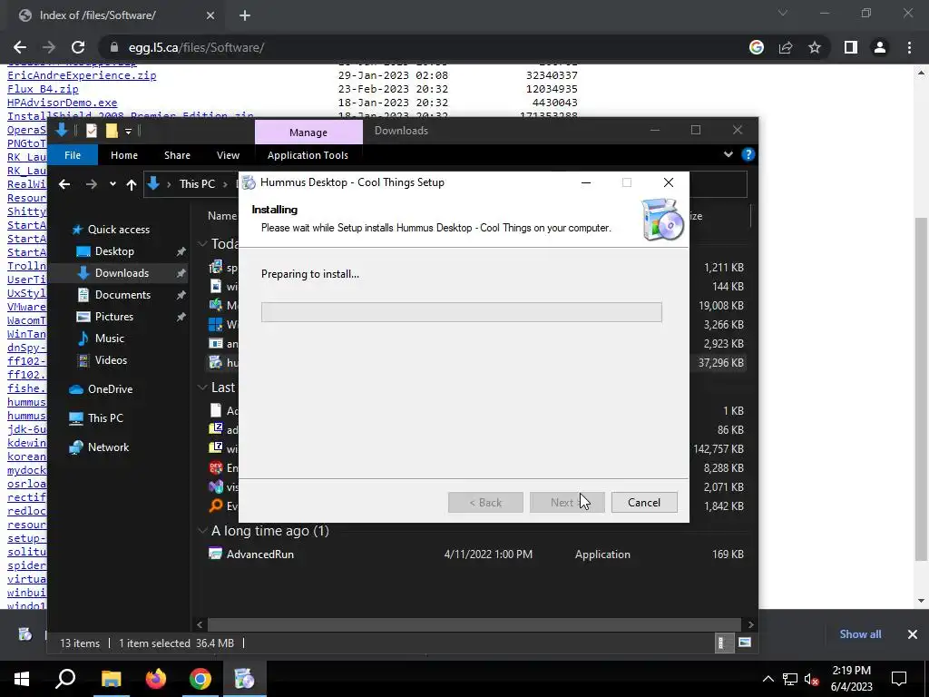Image resolution: width=929 pixels, height=697 pixels.
Task: Open Pictures in navigation pane
Action: 113,317
